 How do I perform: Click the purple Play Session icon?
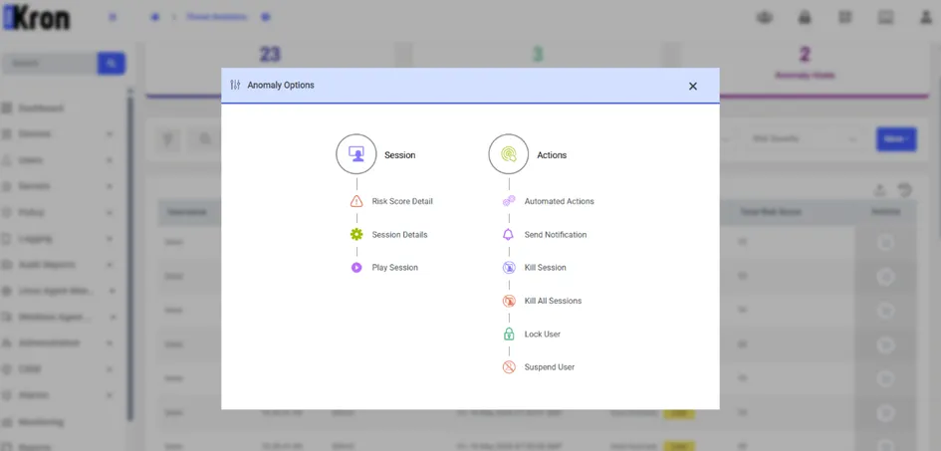pyautogui.click(x=356, y=268)
